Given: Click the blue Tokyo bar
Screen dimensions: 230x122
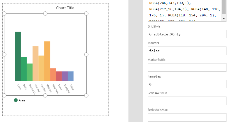Looking at the screenshot, I should (x=71, y=76).
